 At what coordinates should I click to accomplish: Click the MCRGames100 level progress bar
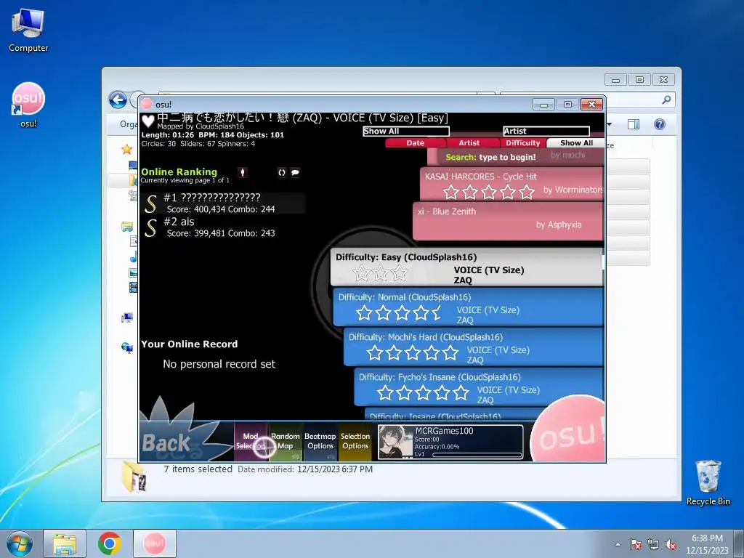point(477,455)
